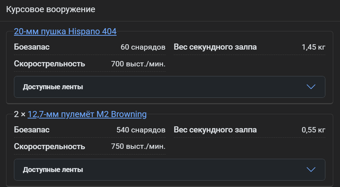Click the 700 выст./мин. fire rate value
This screenshot has width=340, height=187.
coord(138,64)
